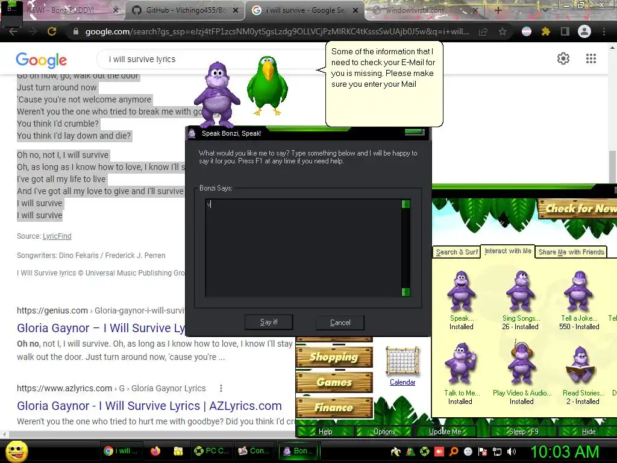
Task: Open the Read Stories gorilla icon
Action: [580, 365]
